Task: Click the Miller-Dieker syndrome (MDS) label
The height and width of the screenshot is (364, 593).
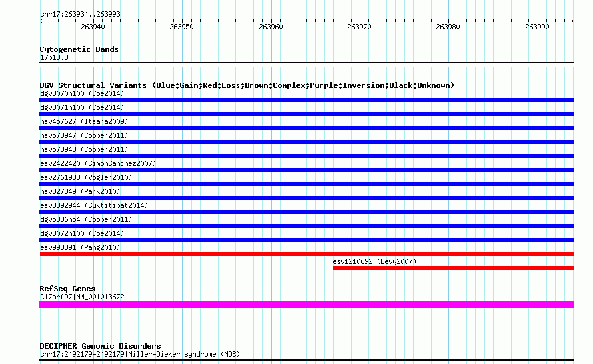Action: pos(140,355)
